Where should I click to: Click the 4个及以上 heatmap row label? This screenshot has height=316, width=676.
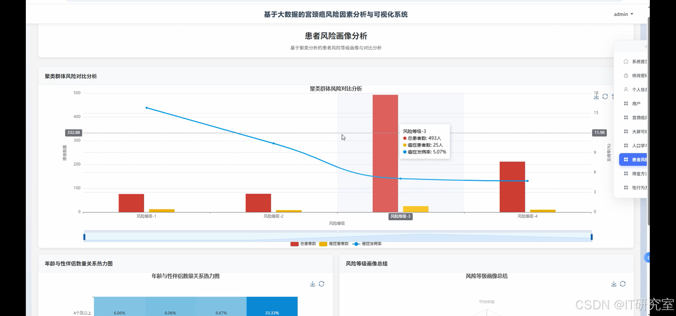coord(82,313)
